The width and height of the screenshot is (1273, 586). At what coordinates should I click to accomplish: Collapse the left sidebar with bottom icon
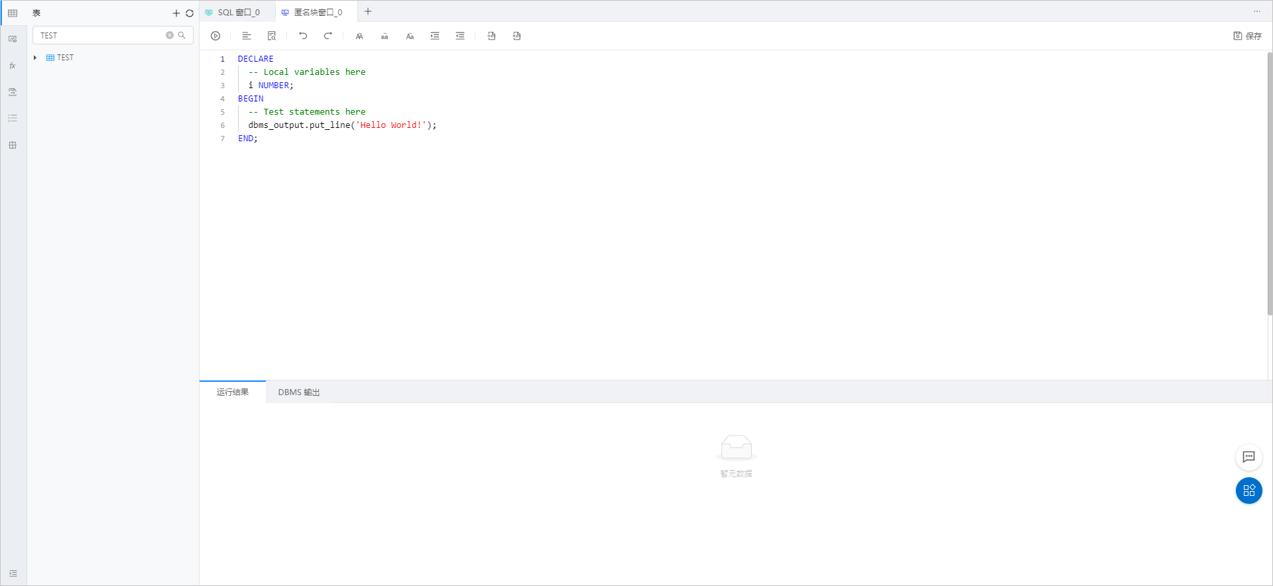point(13,573)
